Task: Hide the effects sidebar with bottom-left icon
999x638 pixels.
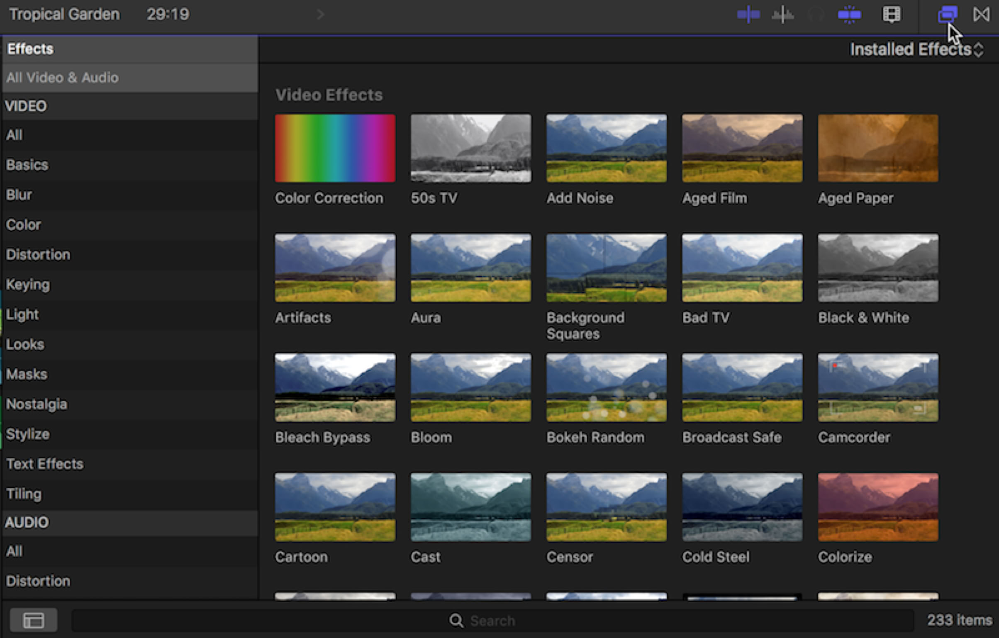Action: pos(34,621)
